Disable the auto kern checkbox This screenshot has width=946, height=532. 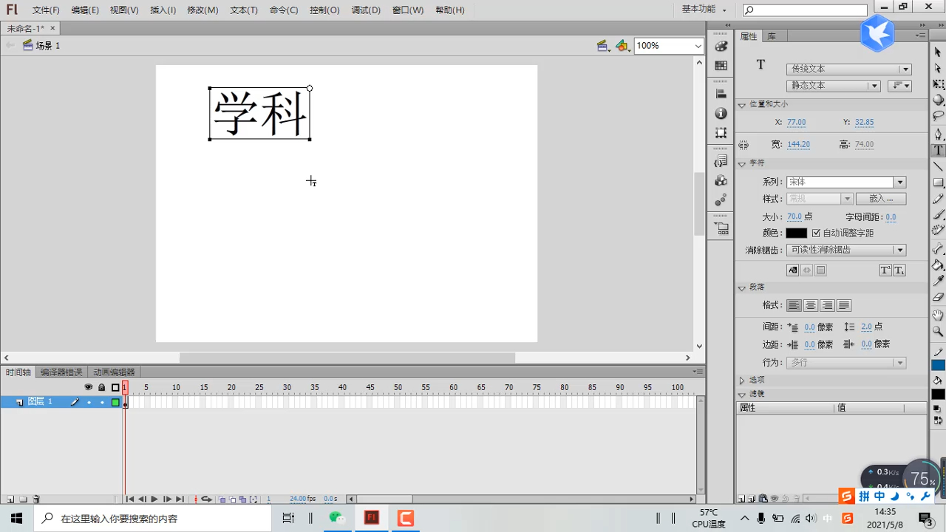coord(816,233)
